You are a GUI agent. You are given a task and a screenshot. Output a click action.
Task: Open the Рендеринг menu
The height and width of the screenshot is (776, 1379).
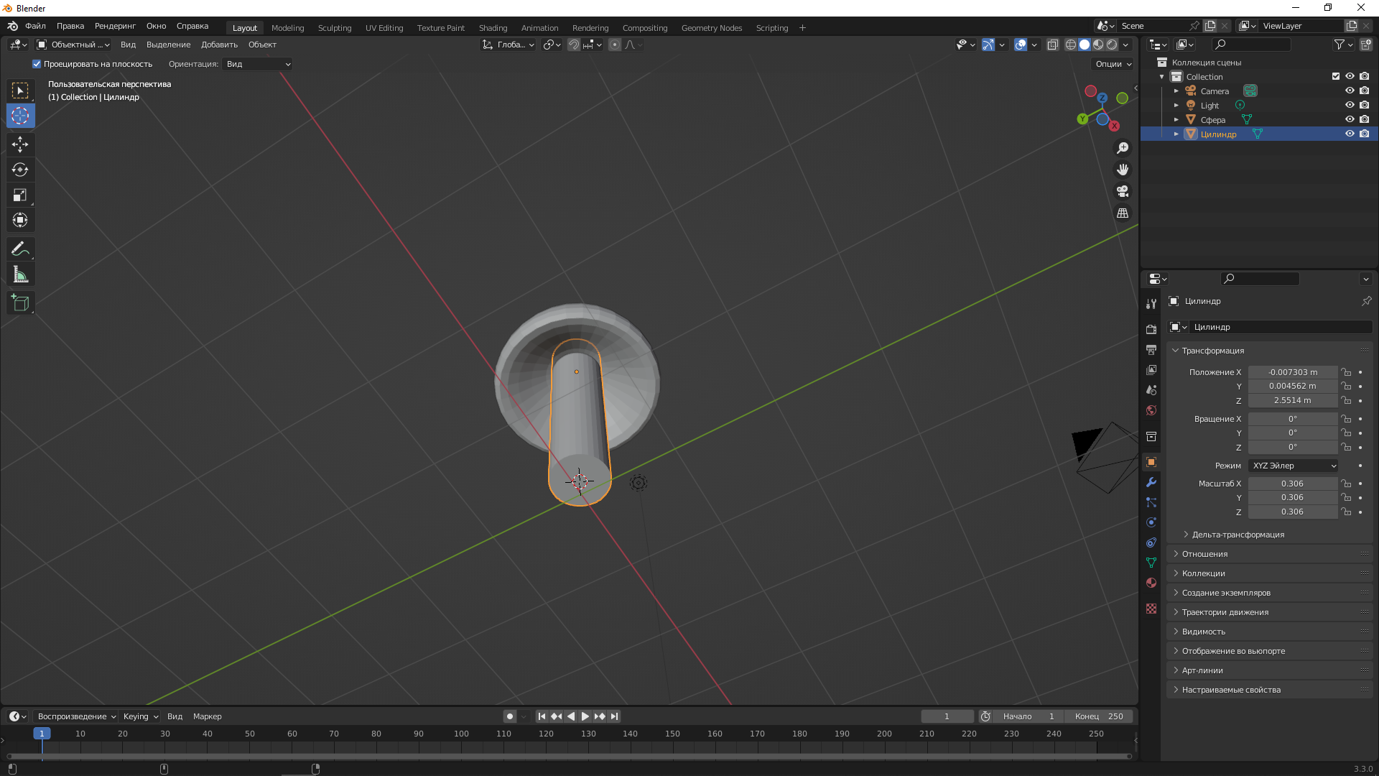(x=115, y=26)
